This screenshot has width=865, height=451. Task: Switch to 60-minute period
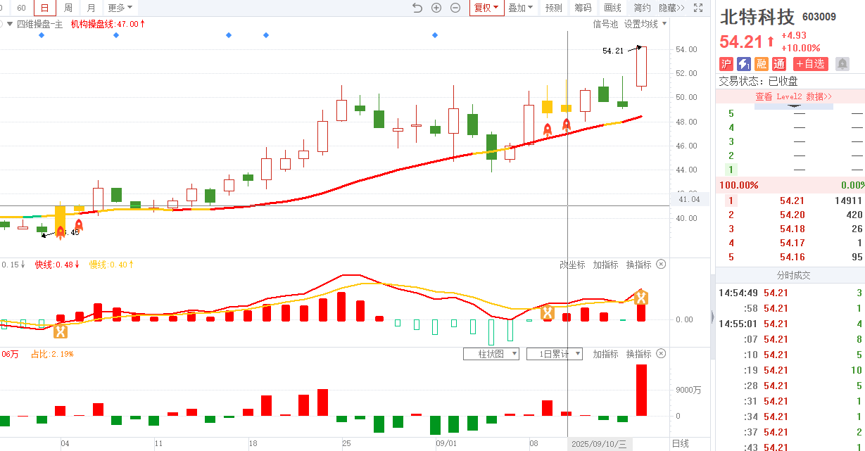21,8
